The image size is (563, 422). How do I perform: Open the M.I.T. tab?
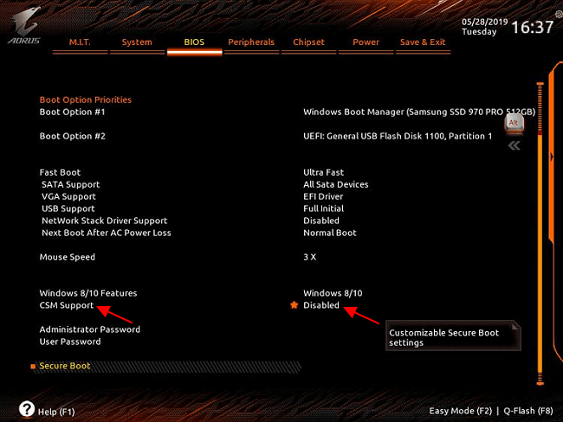click(x=80, y=42)
